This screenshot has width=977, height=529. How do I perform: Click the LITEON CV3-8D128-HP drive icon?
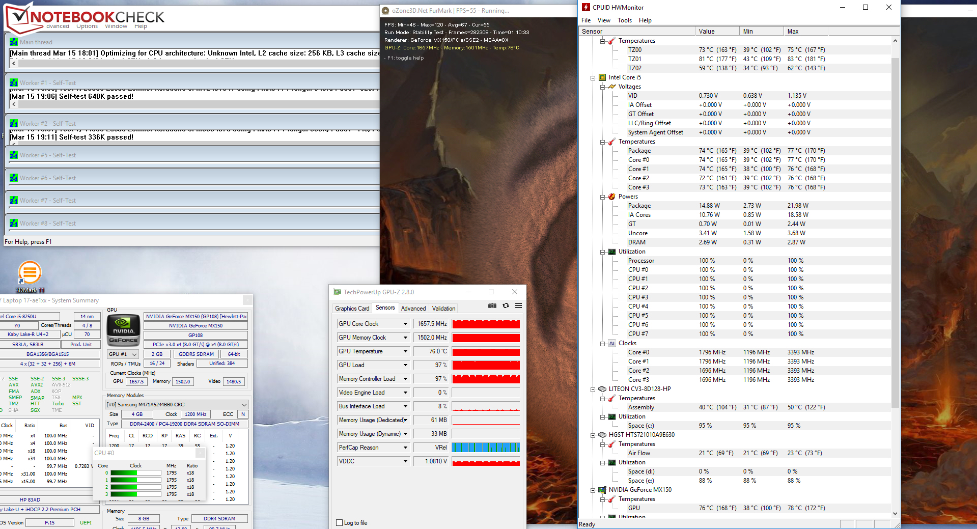(602, 389)
